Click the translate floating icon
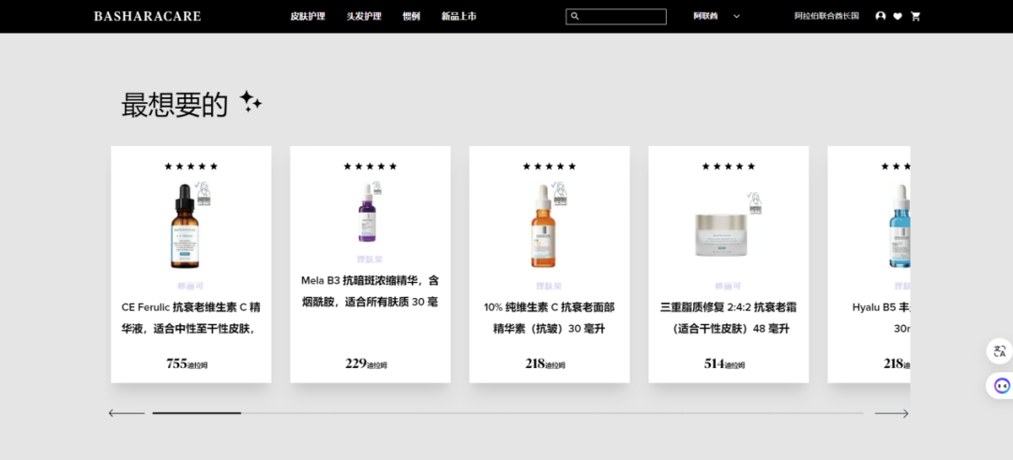The height and width of the screenshot is (460, 1013). pyautogui.click(x=1000, y=351)
